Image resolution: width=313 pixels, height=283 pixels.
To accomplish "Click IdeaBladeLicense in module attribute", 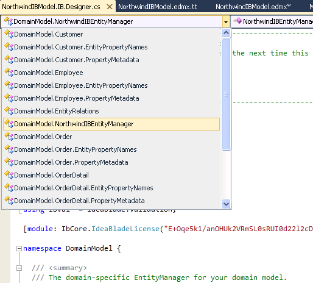I will pyautogui.click(x=125, y=229).
